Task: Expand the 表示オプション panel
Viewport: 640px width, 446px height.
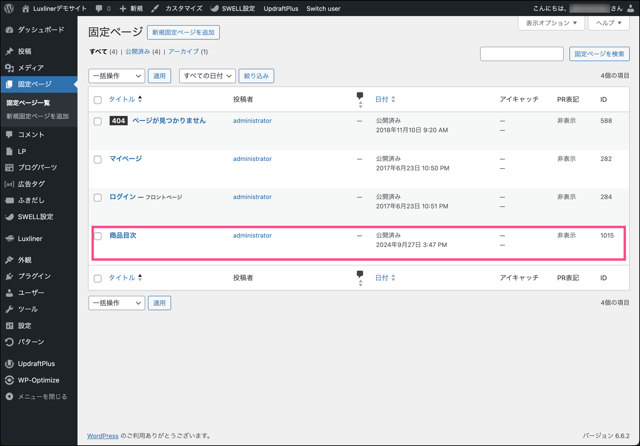Action: coord(551,23)
